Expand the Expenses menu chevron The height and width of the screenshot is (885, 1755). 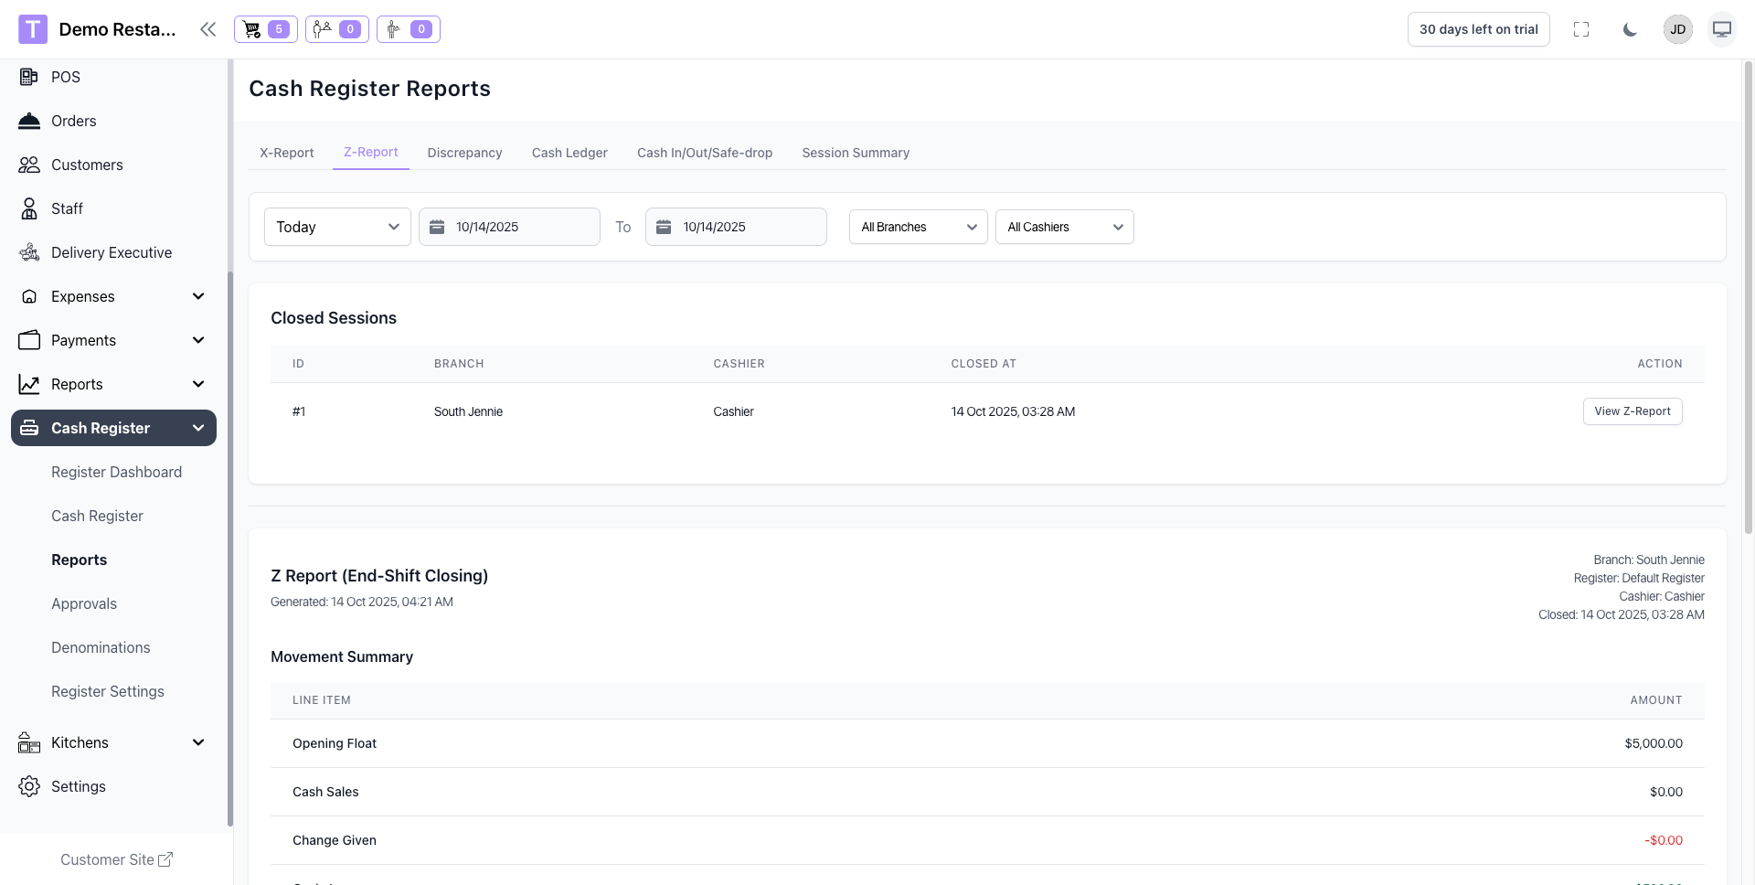(198, 296)
